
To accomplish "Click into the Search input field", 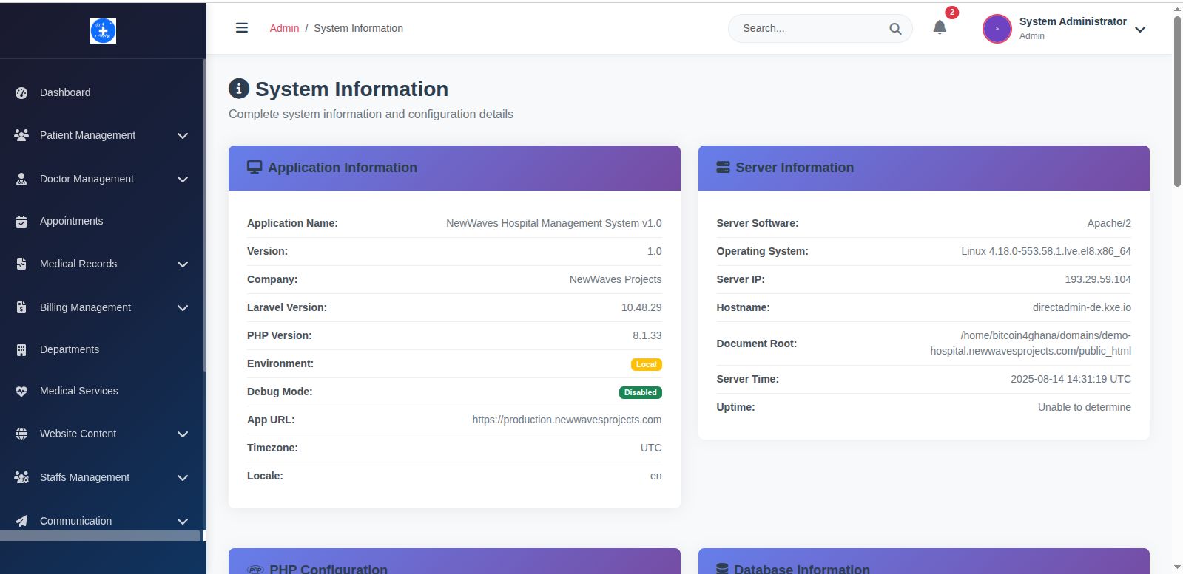I will (810, 29).
